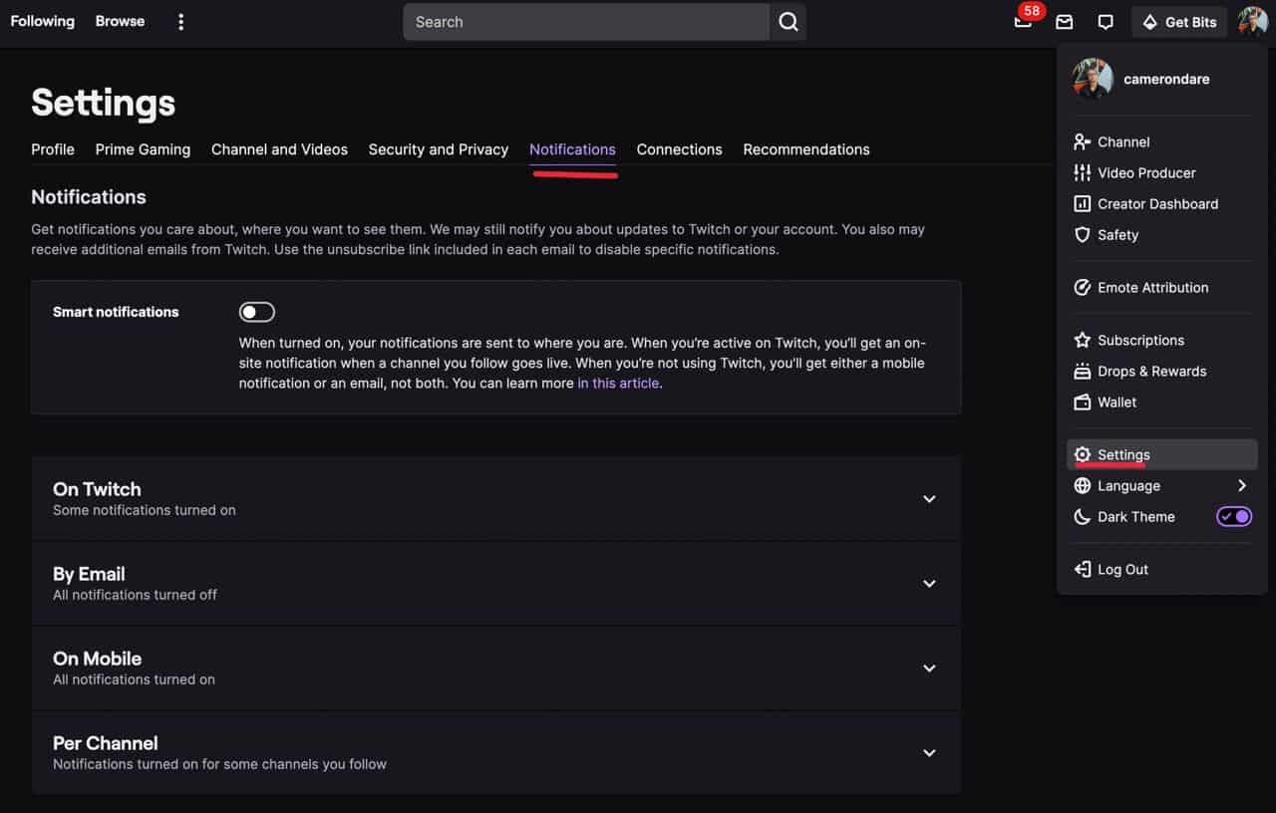
Task: Open Whispers via the mail icon
Action: pos(1064,21)
